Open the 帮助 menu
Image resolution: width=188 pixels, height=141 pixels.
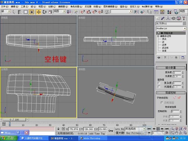click(x=159, y=6)
